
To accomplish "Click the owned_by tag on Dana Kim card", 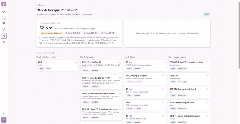I will click(x=182, y=82).
